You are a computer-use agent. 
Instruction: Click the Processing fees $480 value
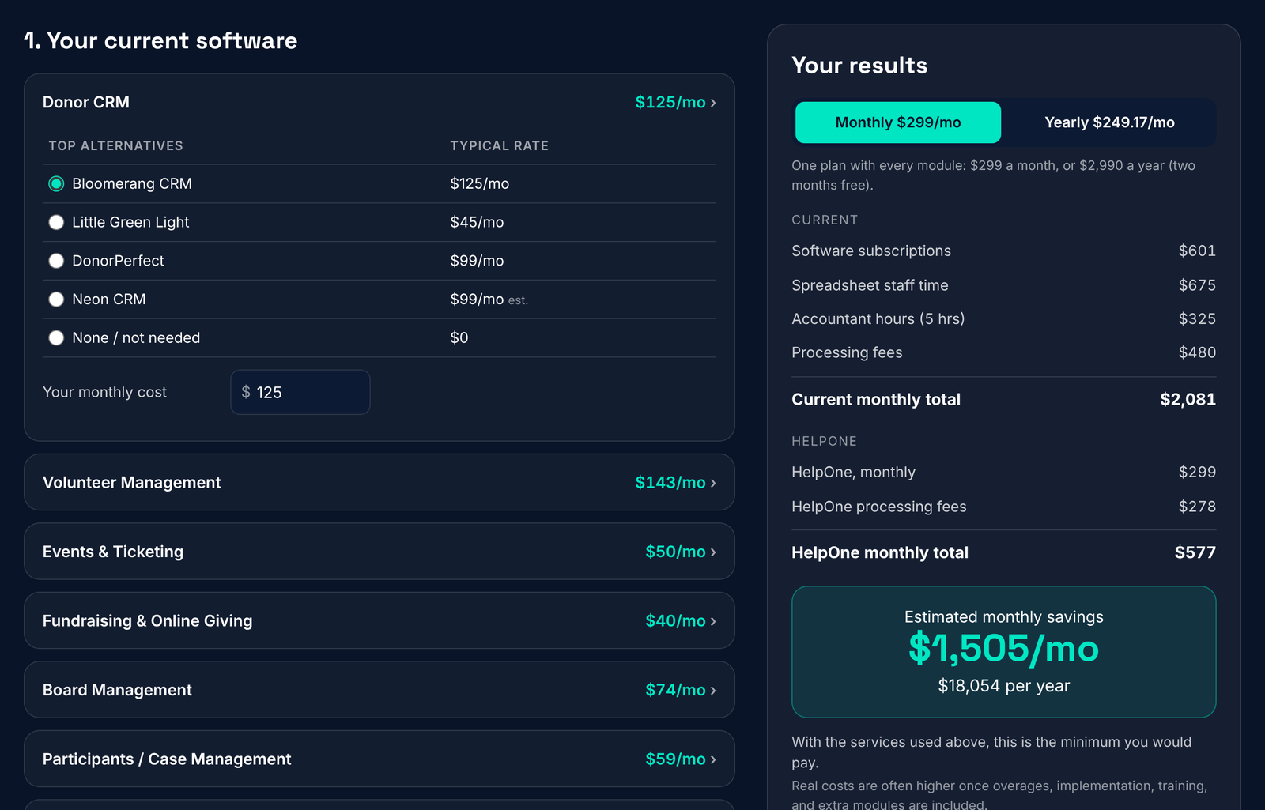(x=1197, y=353)
